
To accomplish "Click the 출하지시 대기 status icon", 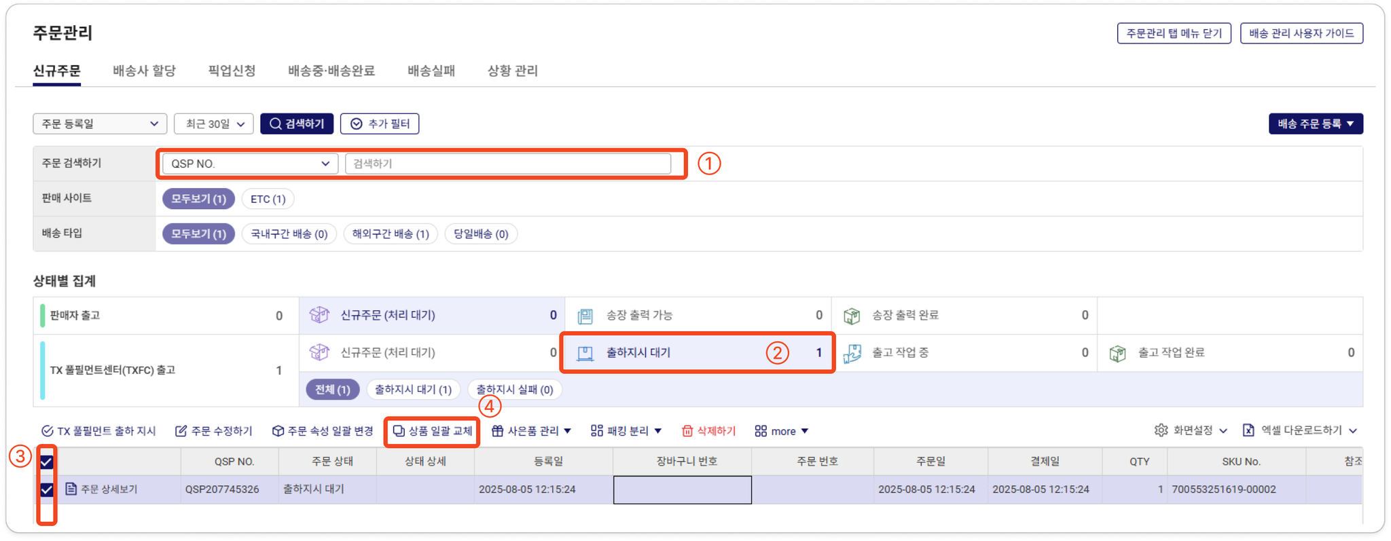I will [585, 353].
